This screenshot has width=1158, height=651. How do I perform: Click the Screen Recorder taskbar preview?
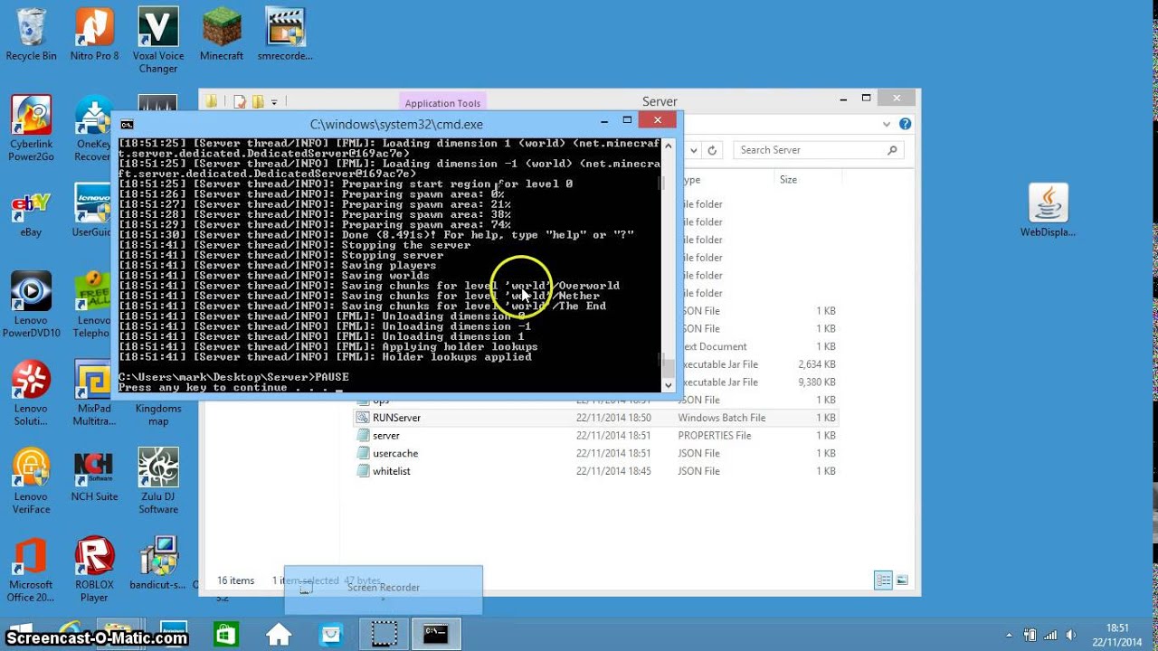click(384, 589)
